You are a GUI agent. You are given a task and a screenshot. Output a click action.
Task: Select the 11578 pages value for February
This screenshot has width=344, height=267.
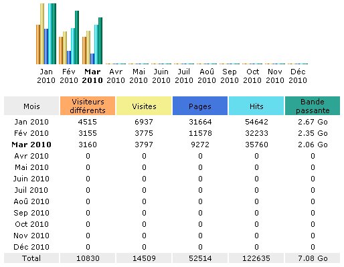(200, 133)
